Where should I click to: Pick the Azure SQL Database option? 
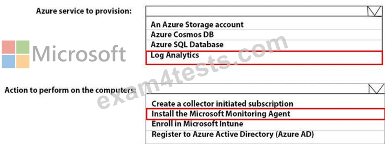tap(187, 44)
